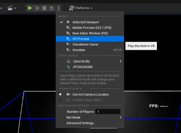Select Standalone Game mode
Screen dimensions: 181x133
point(90,44)
